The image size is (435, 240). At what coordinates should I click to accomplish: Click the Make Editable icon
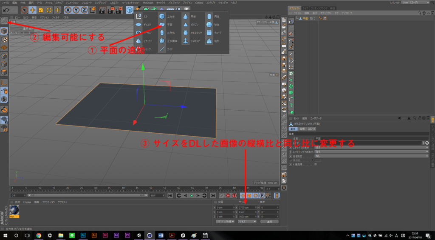[4, 21]
